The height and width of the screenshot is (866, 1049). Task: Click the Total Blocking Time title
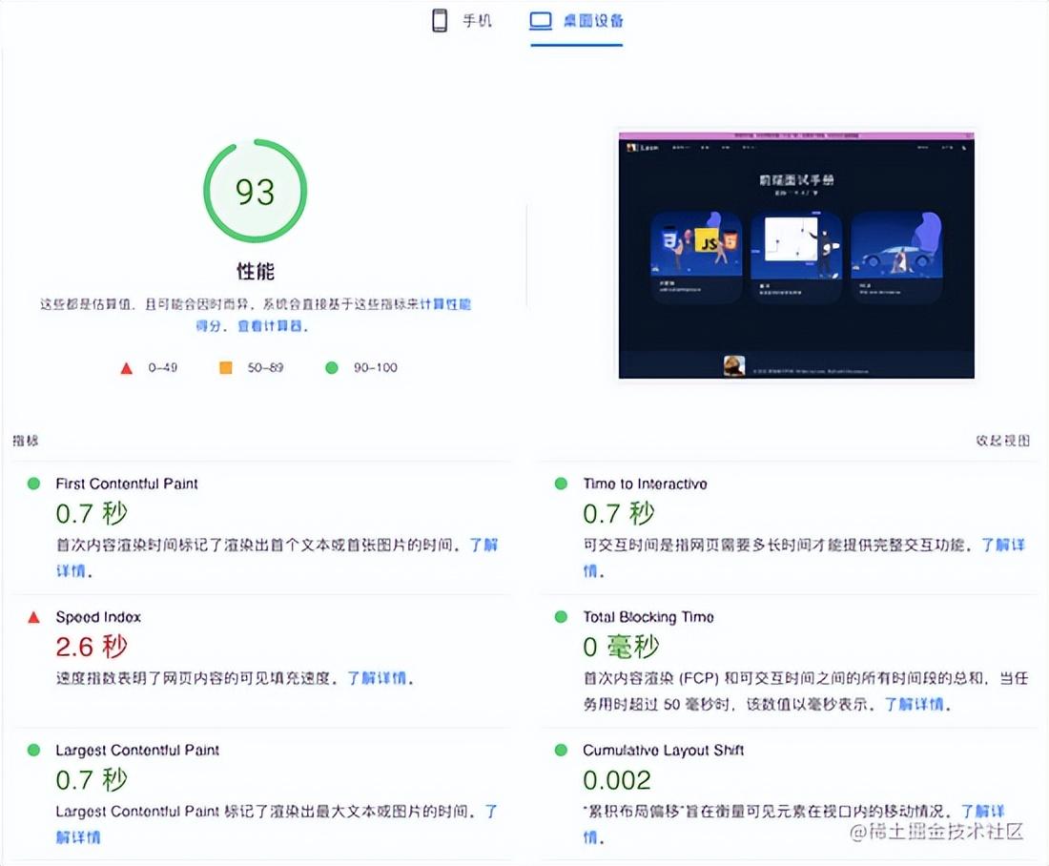pyautogui.click(x=648, y=616)
